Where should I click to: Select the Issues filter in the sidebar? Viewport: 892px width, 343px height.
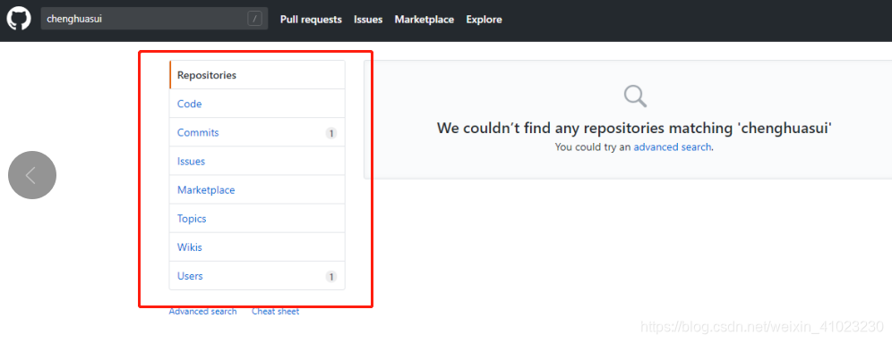(x=257, y=161)
